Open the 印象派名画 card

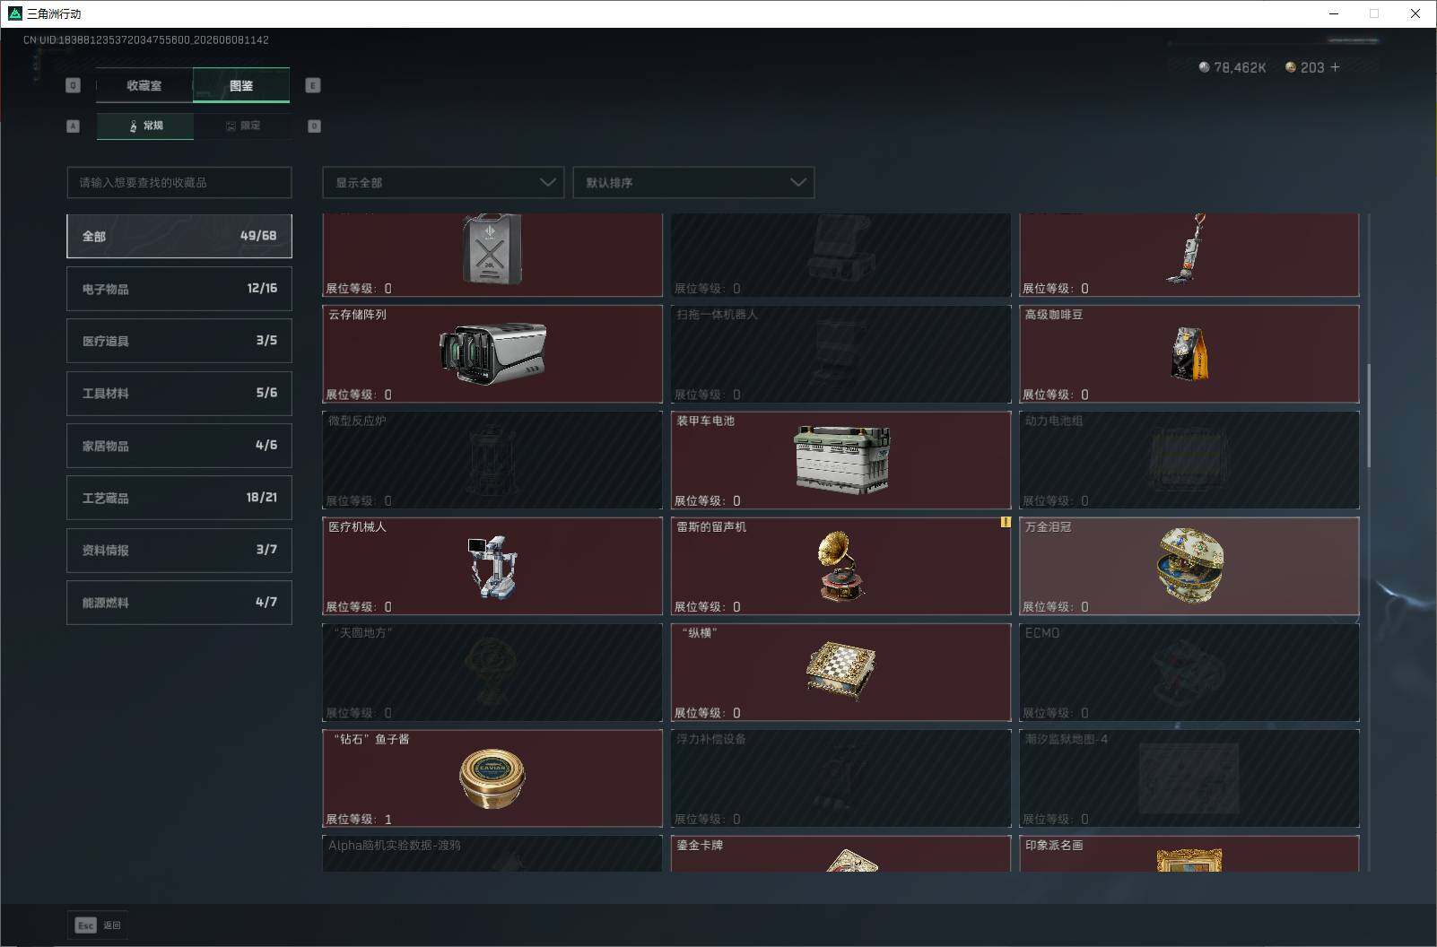[x=1189, y=854]
